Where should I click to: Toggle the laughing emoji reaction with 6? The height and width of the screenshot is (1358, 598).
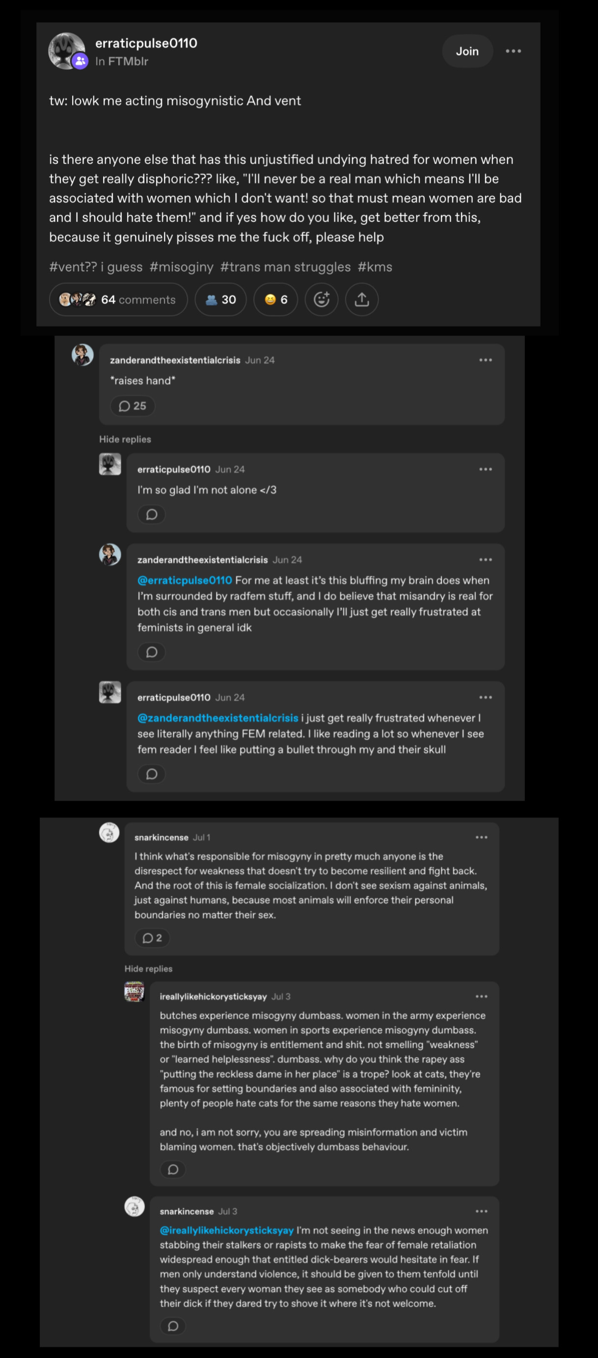coord(275,300)
